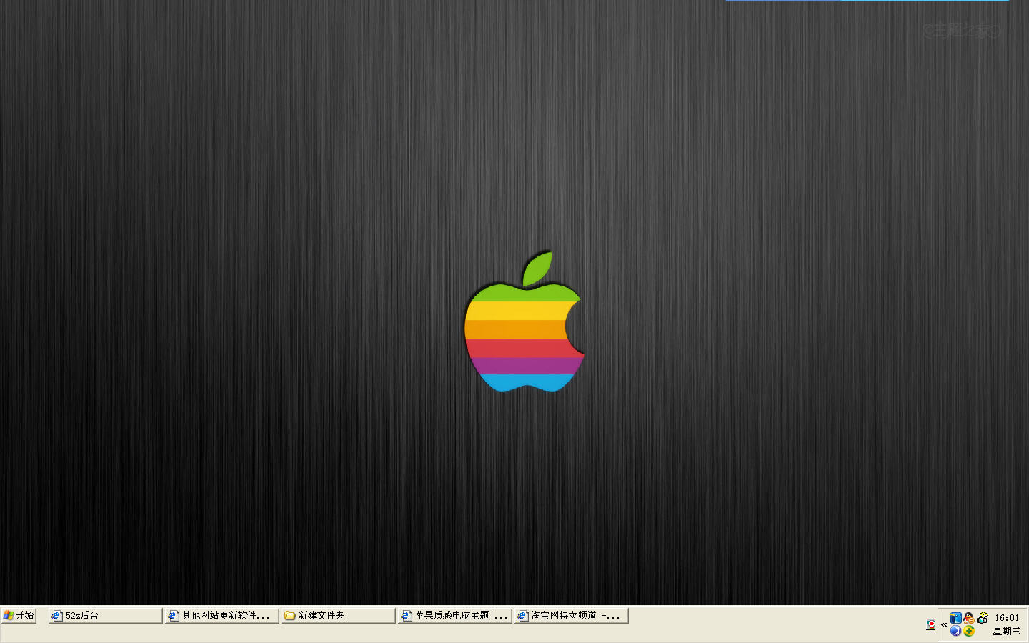Click the 星期三 weekday text
The height and width of the screenshot is (643, 1029).
[x=1007, y=631]
